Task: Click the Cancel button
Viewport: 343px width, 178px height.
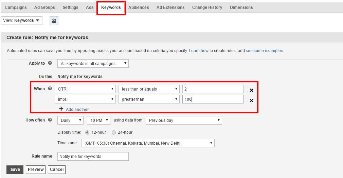Action: [x=57, y=169]
